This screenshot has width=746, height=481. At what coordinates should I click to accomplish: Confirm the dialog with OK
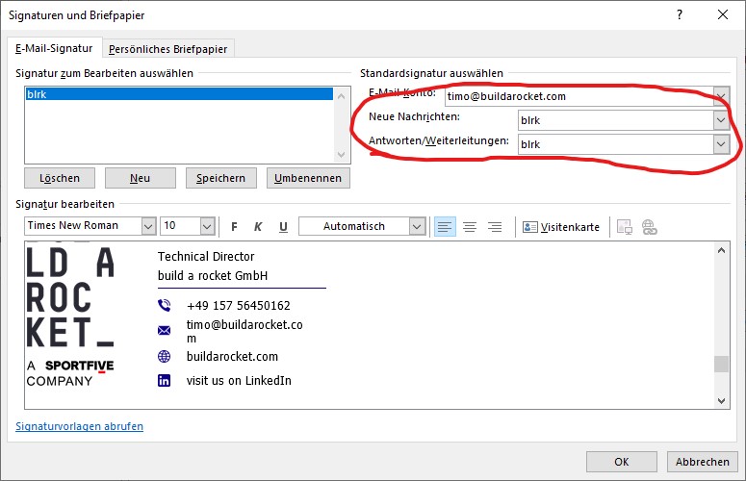point(622,462)
